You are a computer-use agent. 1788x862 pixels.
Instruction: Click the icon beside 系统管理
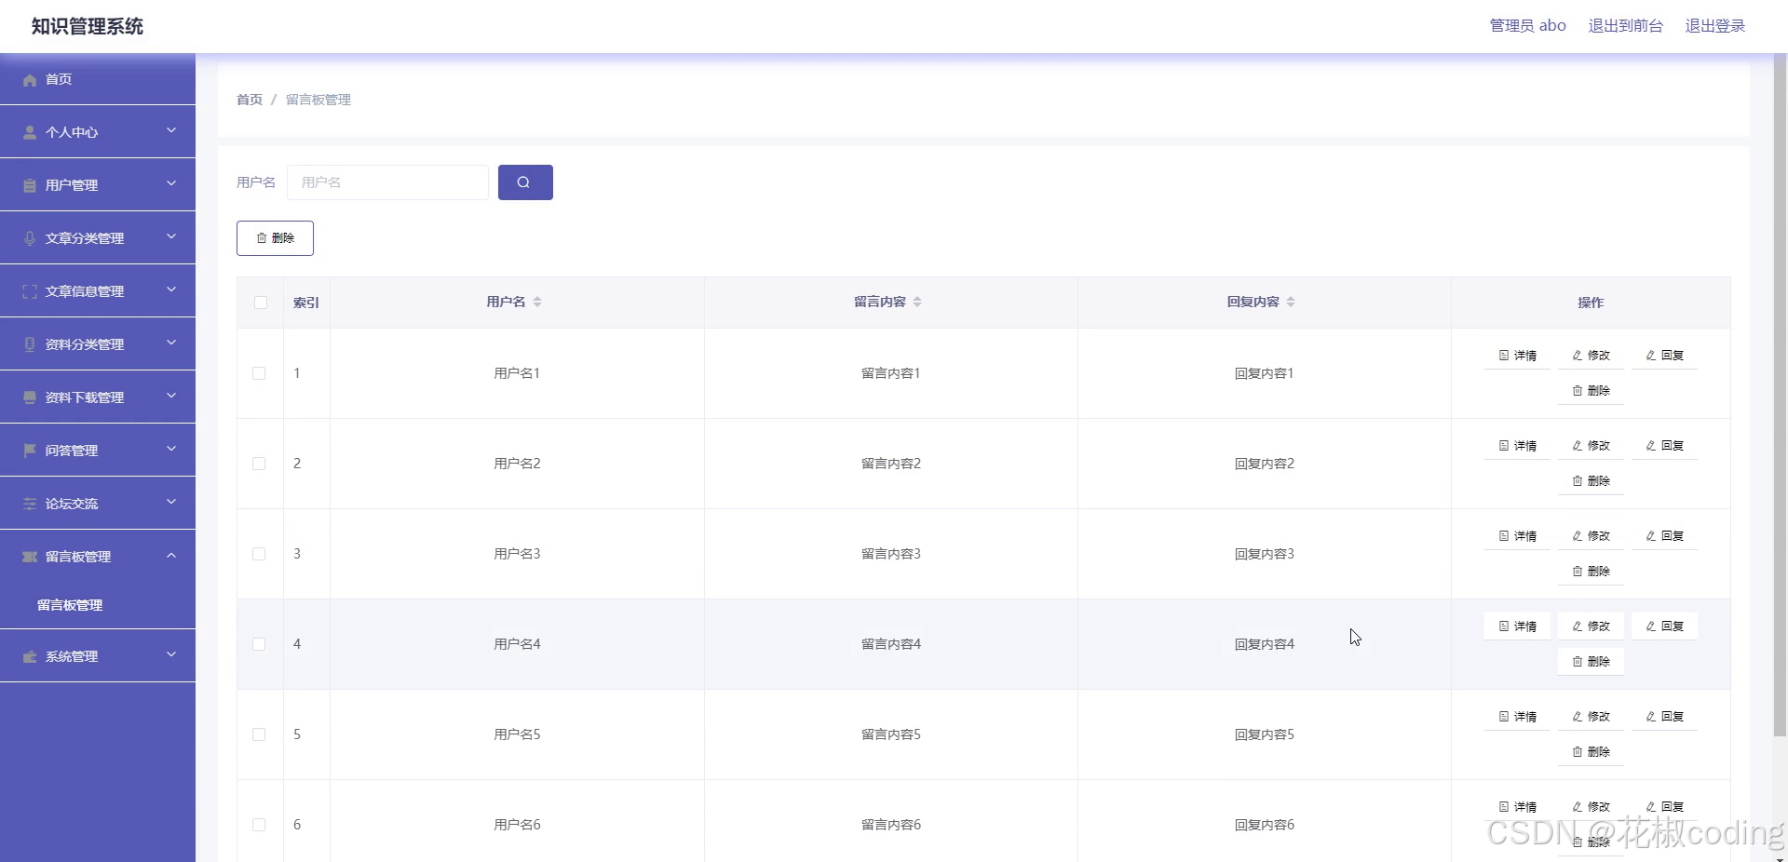(x=30, y=656)
